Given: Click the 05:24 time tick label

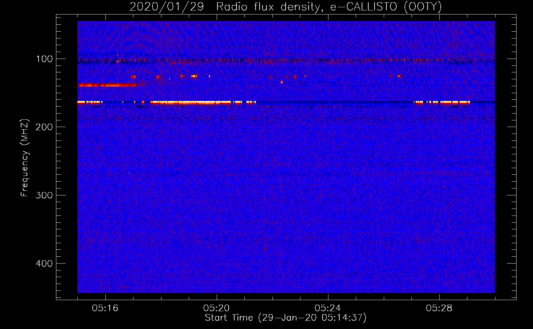Looking at the screenshot, I should tap(328, 308).
